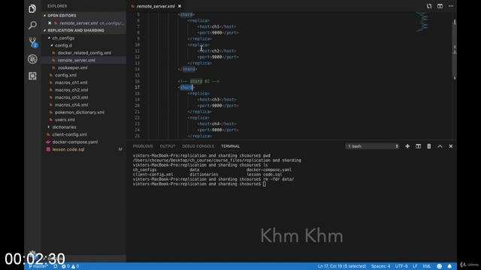Change file encoding via UTF-8
The image size is (481, 270).
click(401, 266)
